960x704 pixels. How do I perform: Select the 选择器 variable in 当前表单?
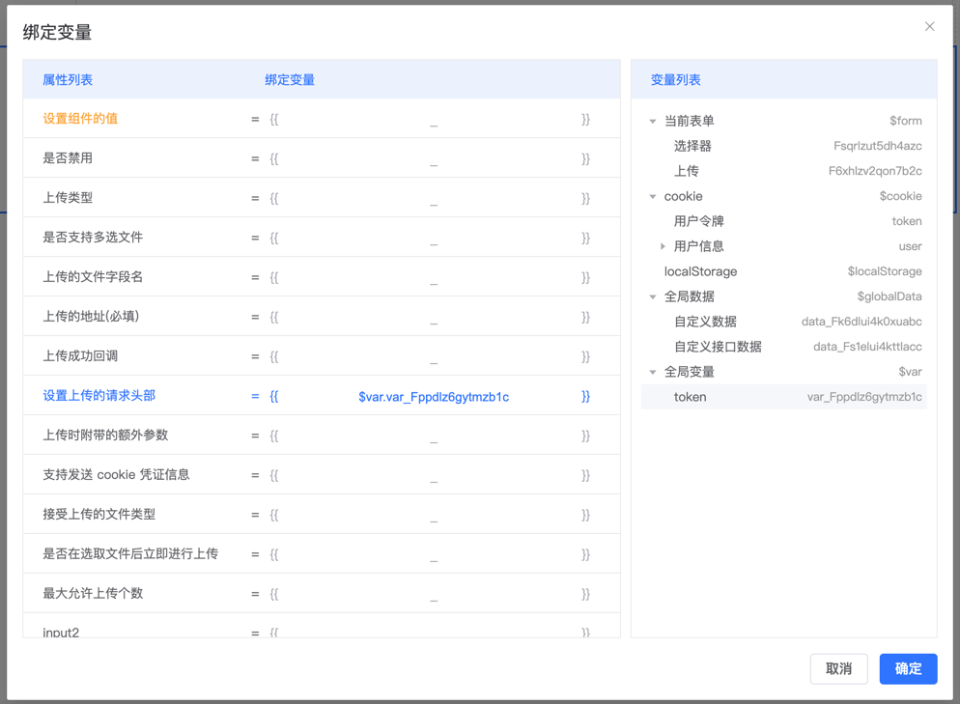[692, 146]
